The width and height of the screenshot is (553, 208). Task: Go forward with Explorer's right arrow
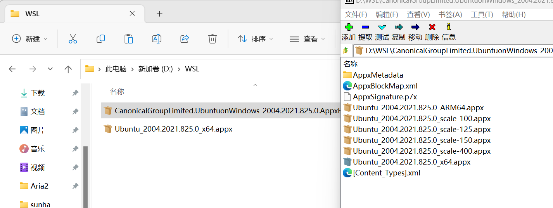pos(33,69)
